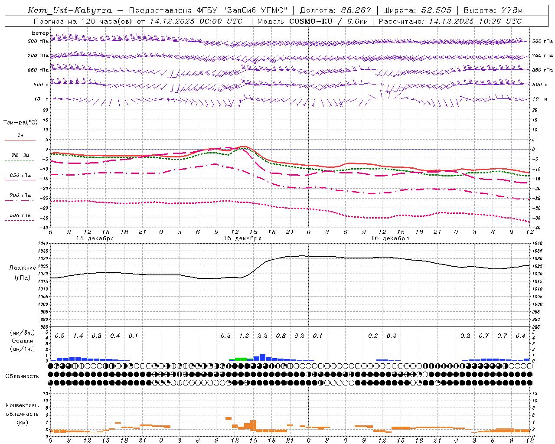Click the (мм/1ч.) units label
The image size is (555, 444).
click(x=23, y=349)
